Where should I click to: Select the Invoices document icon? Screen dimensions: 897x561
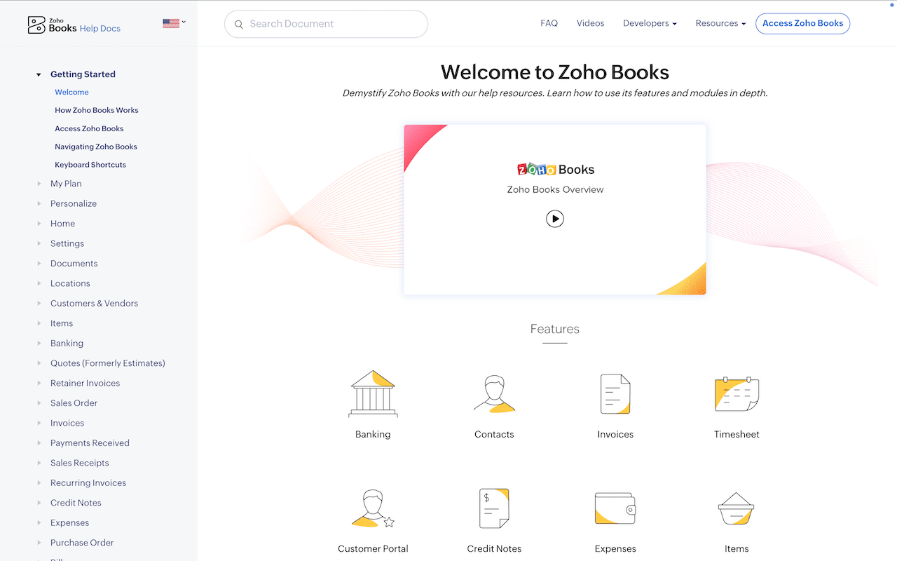point(615,394)
